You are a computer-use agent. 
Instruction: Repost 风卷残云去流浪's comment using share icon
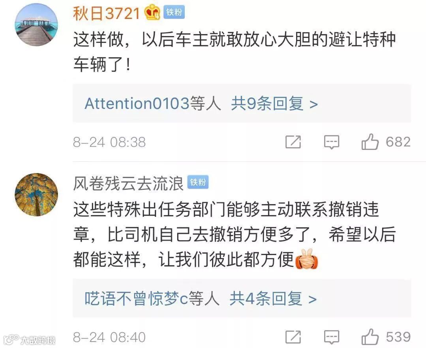point(293,337)
